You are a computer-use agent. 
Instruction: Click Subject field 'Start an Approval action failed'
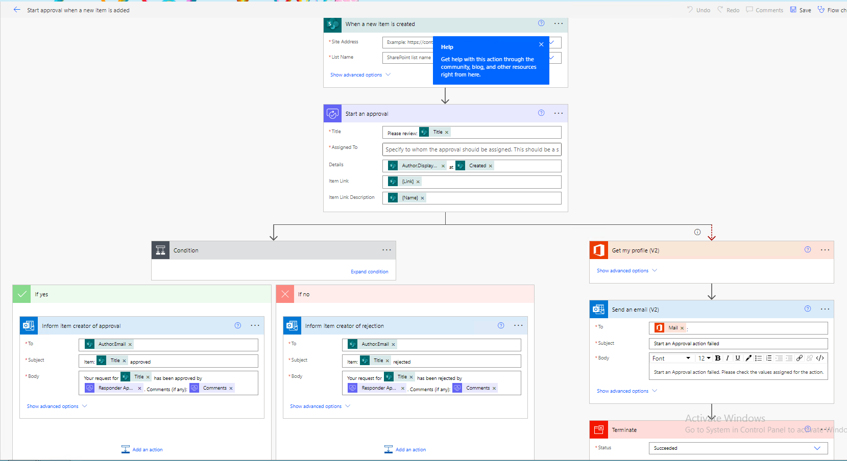click(738, 344)
